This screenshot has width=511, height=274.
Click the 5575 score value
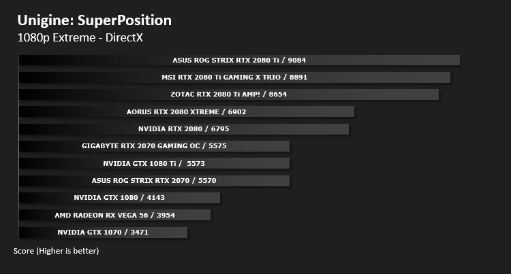click(217, 146)
